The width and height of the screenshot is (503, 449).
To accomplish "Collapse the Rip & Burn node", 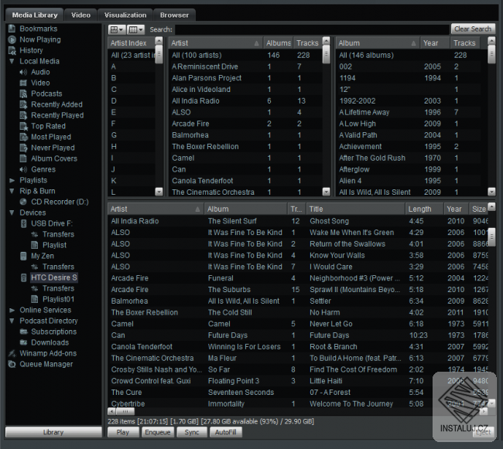I will coord(12,191).
